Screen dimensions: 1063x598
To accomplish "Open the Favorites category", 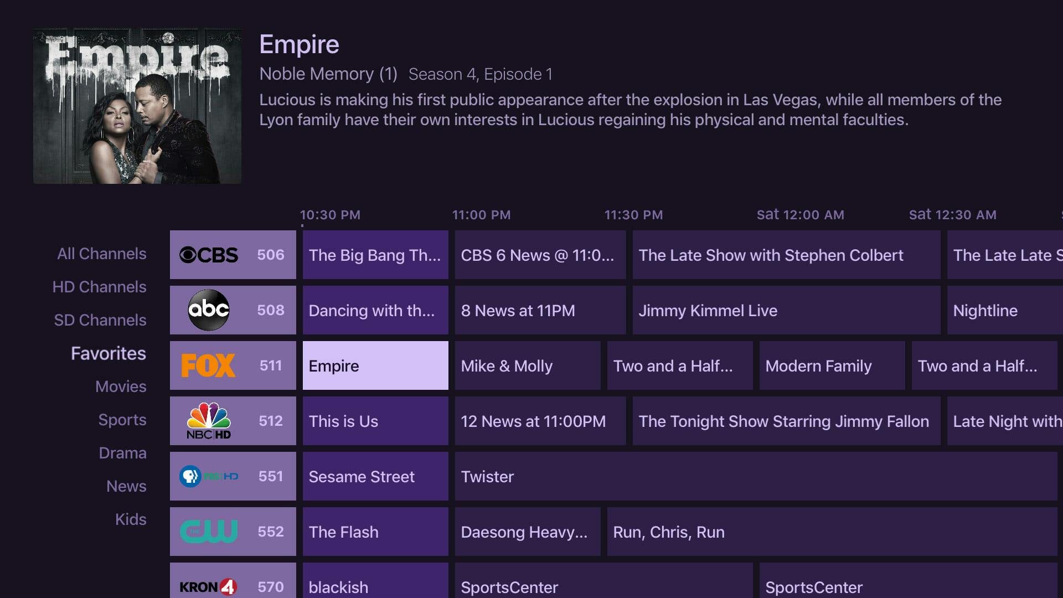I will [x=108, y=353].
